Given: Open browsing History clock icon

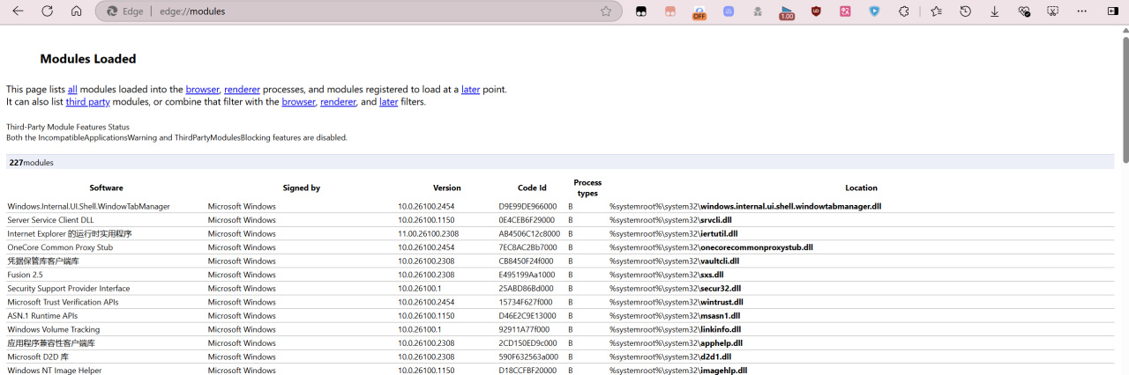Looking at the screenshot, I should [965, 11].
